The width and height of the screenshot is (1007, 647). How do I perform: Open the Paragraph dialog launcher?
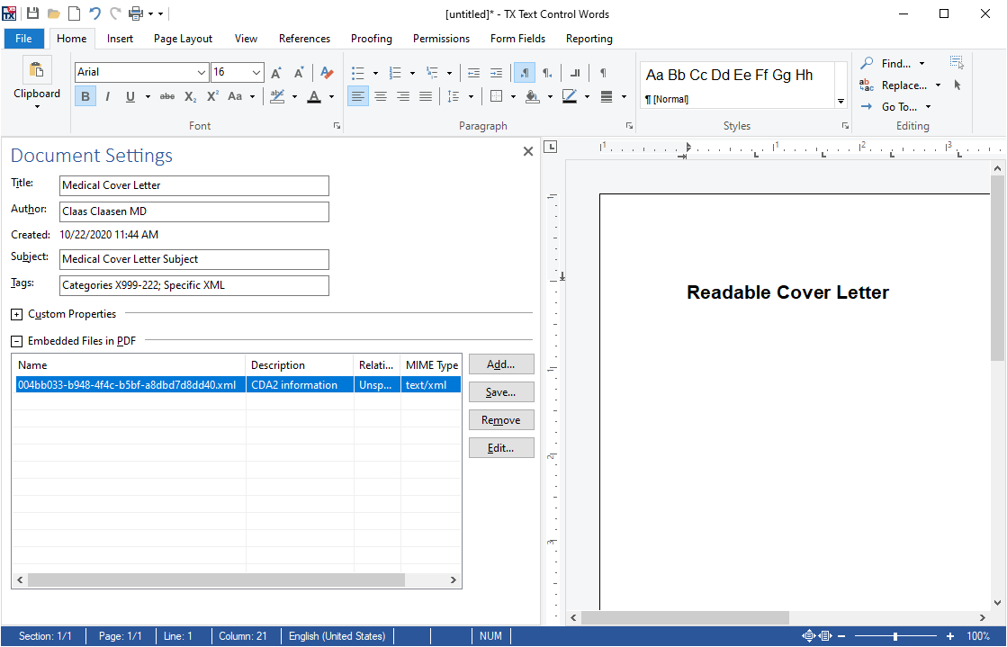pyautogui.click(x=629, y=126)
